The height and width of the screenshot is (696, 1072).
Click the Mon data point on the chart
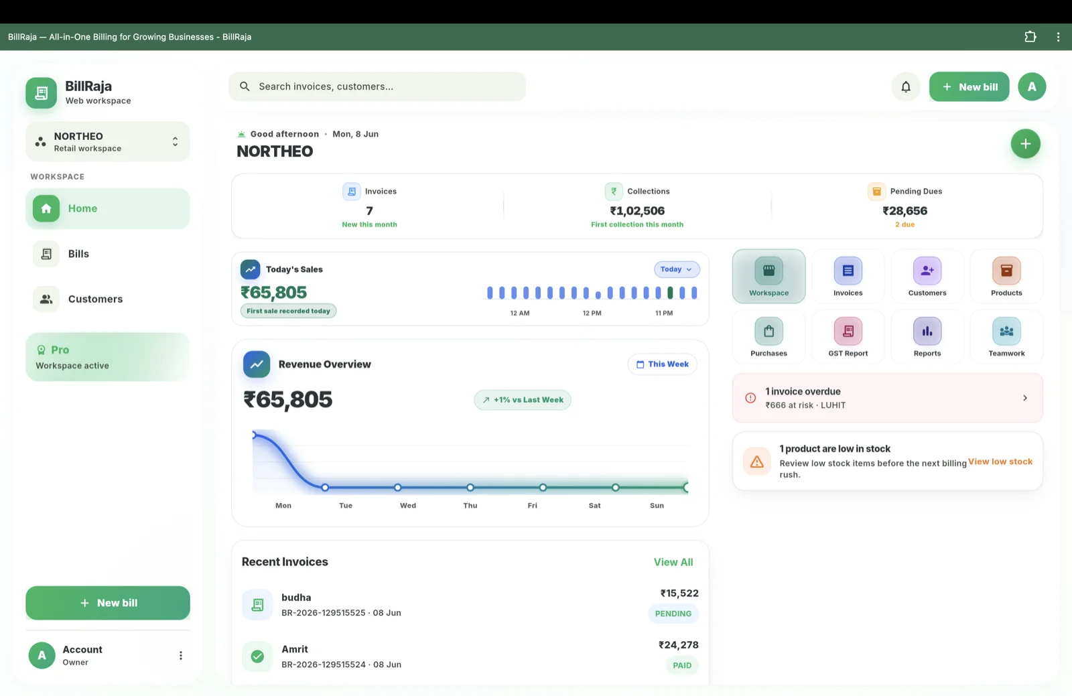pyautogui.click(x=254, y=435)
